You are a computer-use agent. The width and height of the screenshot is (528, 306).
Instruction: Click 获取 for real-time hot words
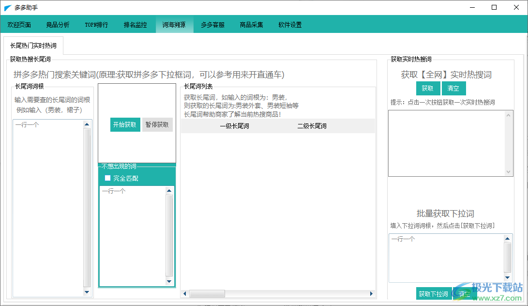[x=428, y=88]
